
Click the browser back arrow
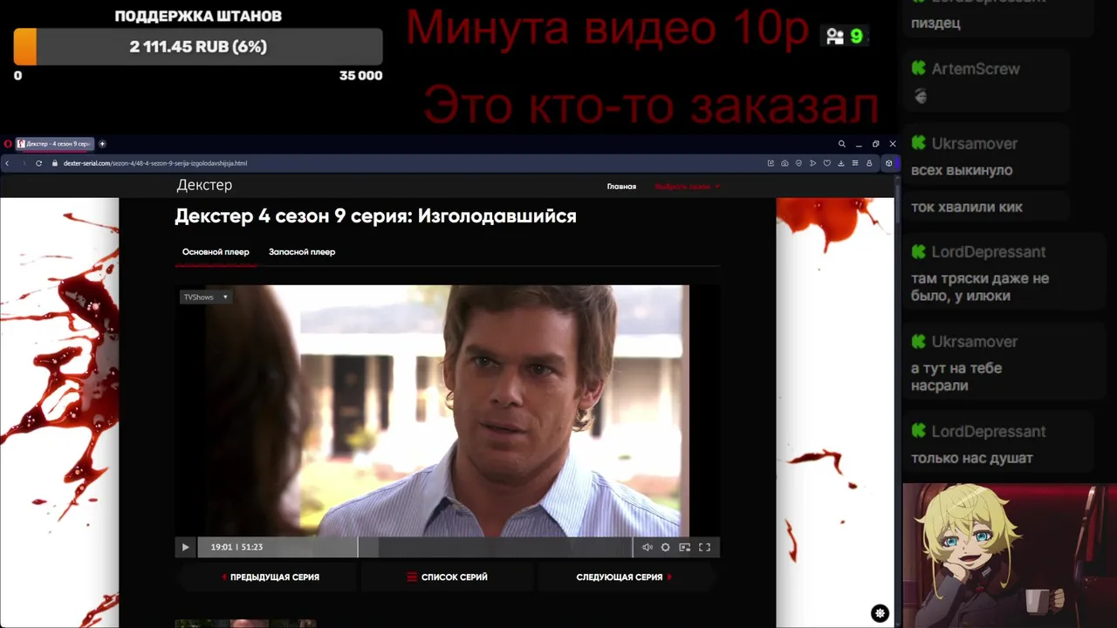[8, 163]
